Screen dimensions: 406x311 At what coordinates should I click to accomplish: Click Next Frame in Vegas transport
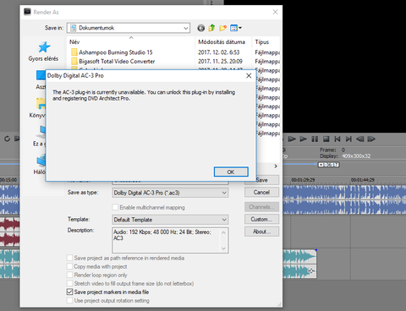point(371,139)
